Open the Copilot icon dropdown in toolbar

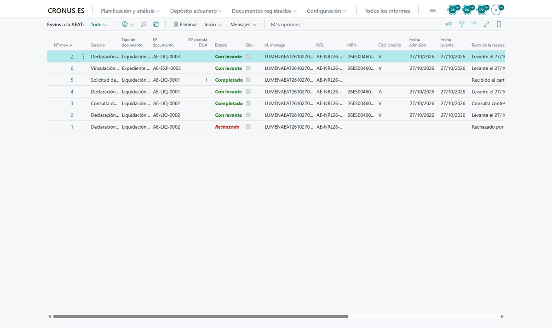127,24
